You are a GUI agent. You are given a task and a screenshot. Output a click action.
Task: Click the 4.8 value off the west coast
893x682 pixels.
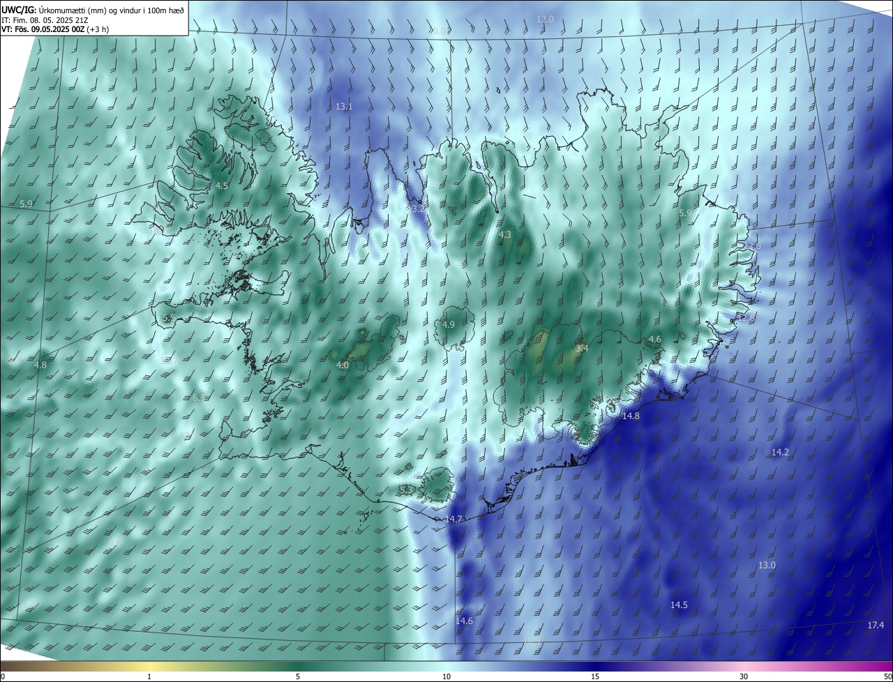[x=40, y=365]
